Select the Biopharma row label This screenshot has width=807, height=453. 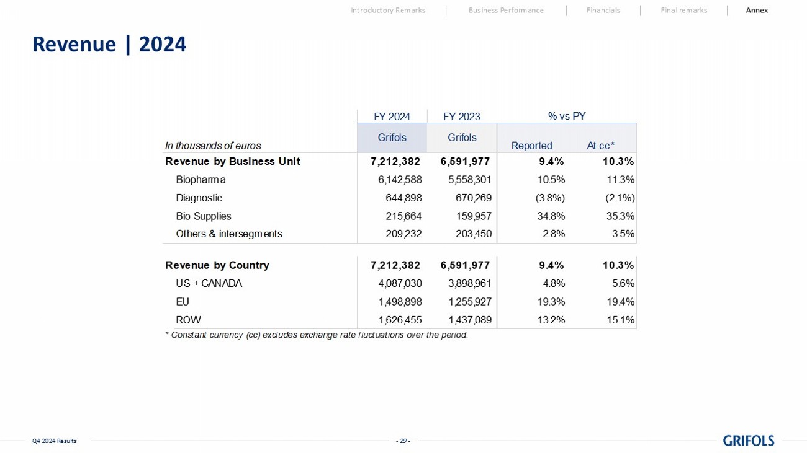(201, 180)
